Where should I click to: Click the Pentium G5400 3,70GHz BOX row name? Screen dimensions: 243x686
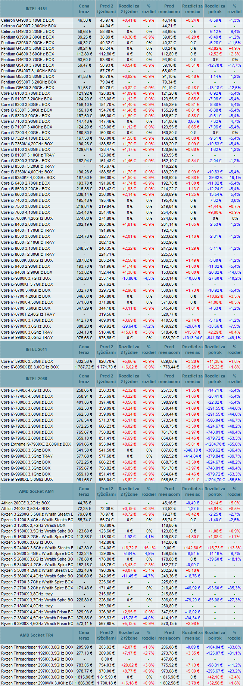[x=28, y=65]
